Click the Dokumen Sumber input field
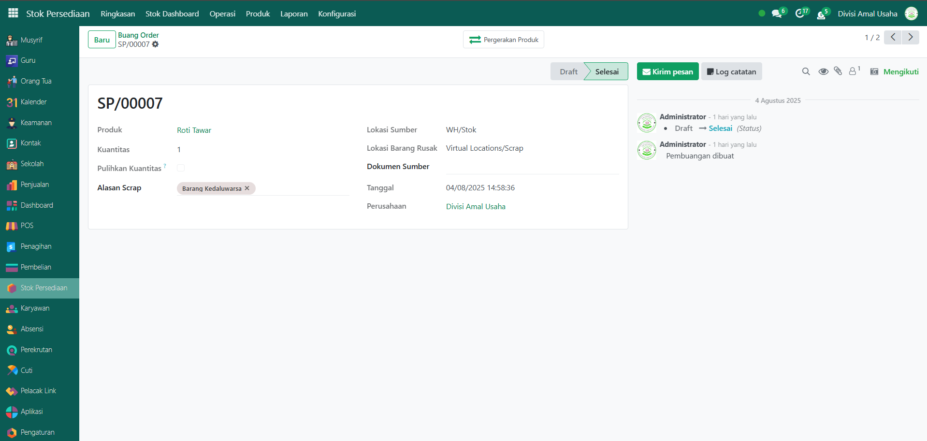The height and width of the screenshot is (441, 927). point(532,167)
